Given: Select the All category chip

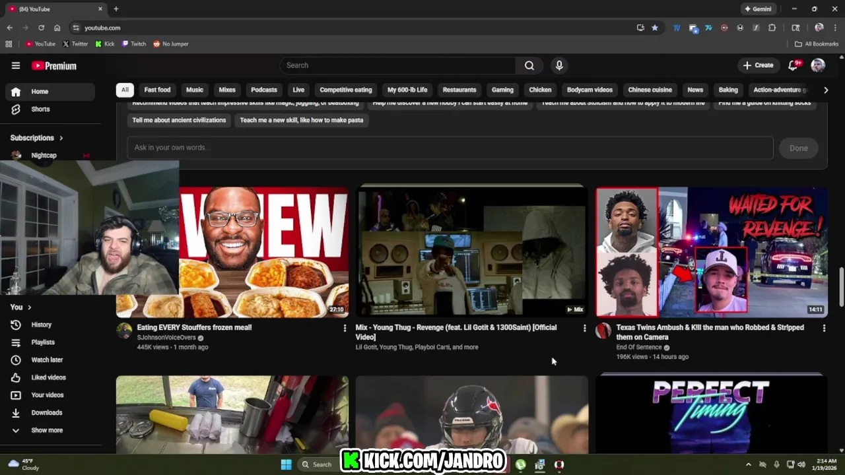Looking at the screenshot, I should 125,90.
